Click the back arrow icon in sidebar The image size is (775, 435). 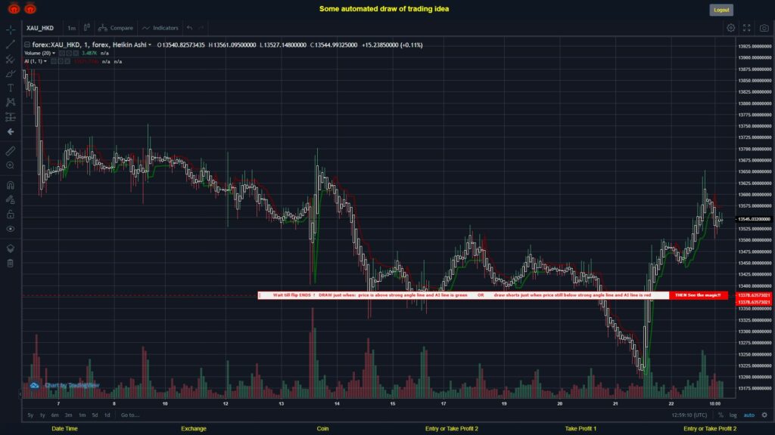click(x=11, y=131)
